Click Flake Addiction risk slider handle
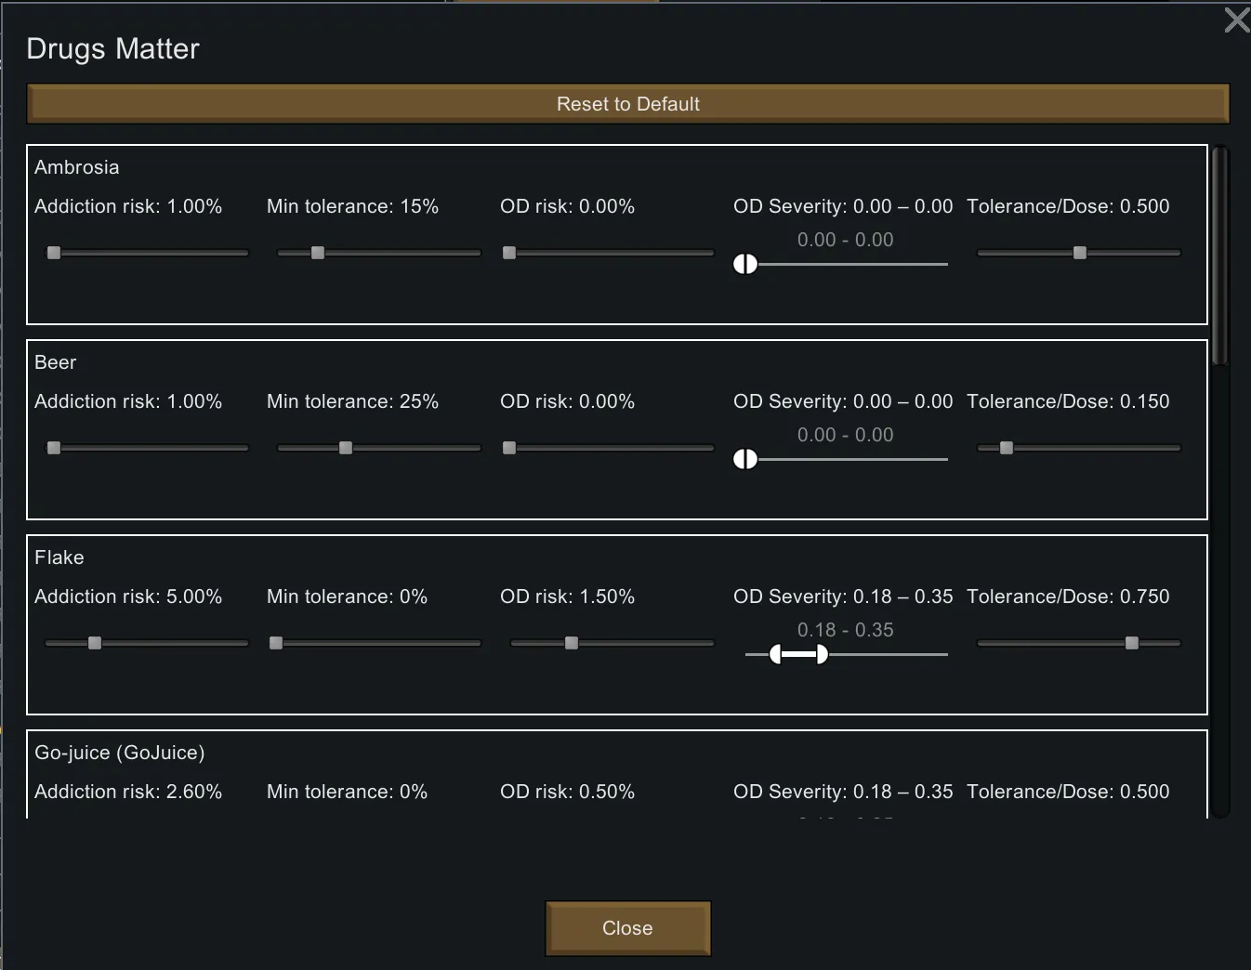The height and width of the screenshot is (970, 1251). coord(95,643)
